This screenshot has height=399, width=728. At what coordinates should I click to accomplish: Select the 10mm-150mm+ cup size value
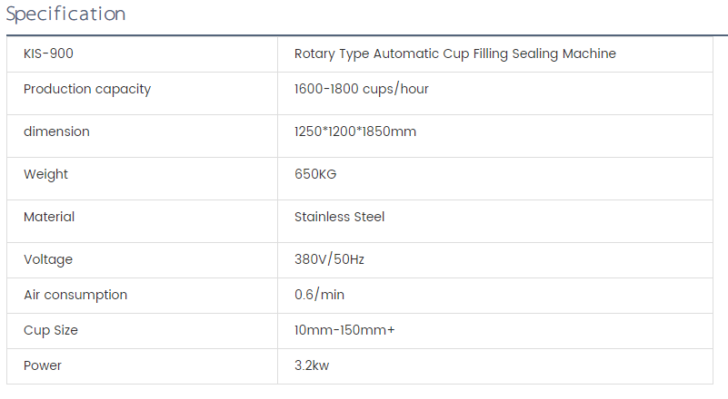pos(344,330)
